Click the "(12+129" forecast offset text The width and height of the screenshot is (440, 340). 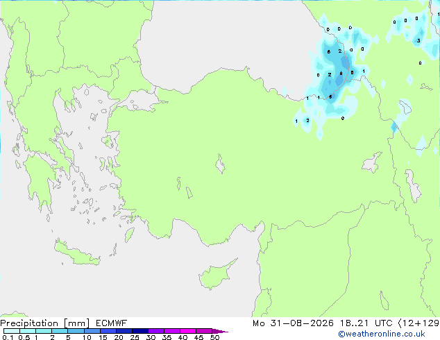click(x=418, y=323)
